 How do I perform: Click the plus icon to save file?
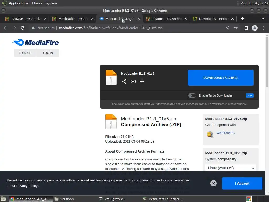(142, 82)
